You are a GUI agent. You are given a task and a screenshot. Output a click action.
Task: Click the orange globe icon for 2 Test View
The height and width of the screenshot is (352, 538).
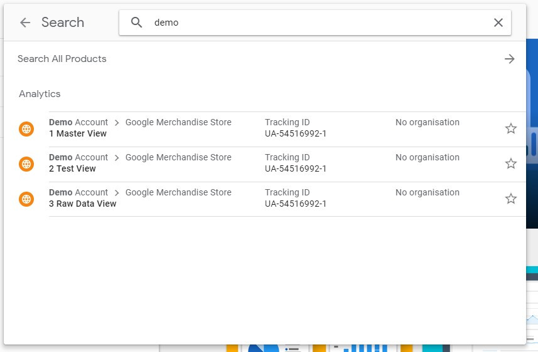(x=26, y=164)
